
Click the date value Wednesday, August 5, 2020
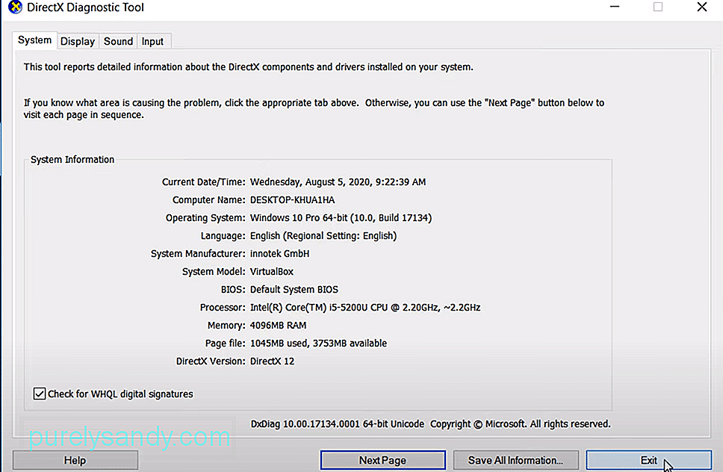coord(310,182)
